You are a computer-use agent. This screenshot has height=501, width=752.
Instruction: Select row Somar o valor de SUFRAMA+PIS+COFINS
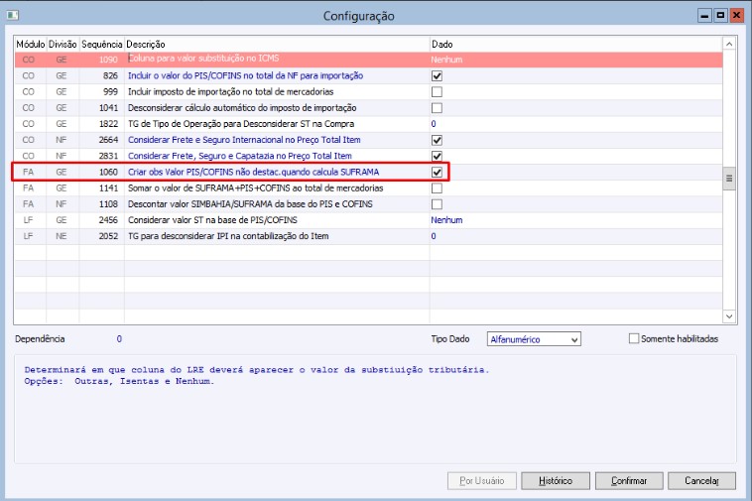coord(368,188)
